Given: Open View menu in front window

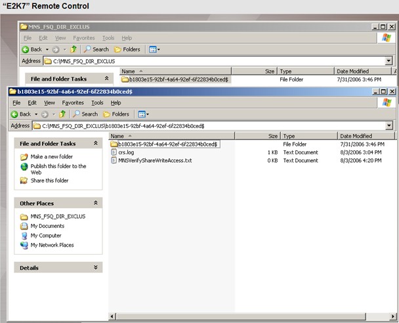Looking at the screenshot, I should 49,103.
